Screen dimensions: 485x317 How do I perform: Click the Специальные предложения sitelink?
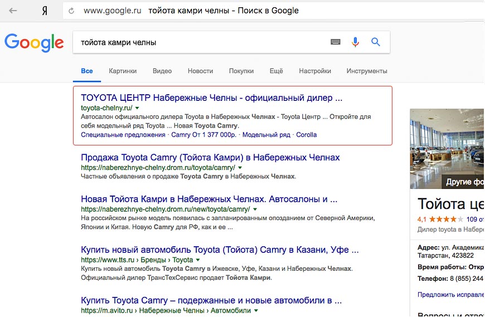coord(123,135)
